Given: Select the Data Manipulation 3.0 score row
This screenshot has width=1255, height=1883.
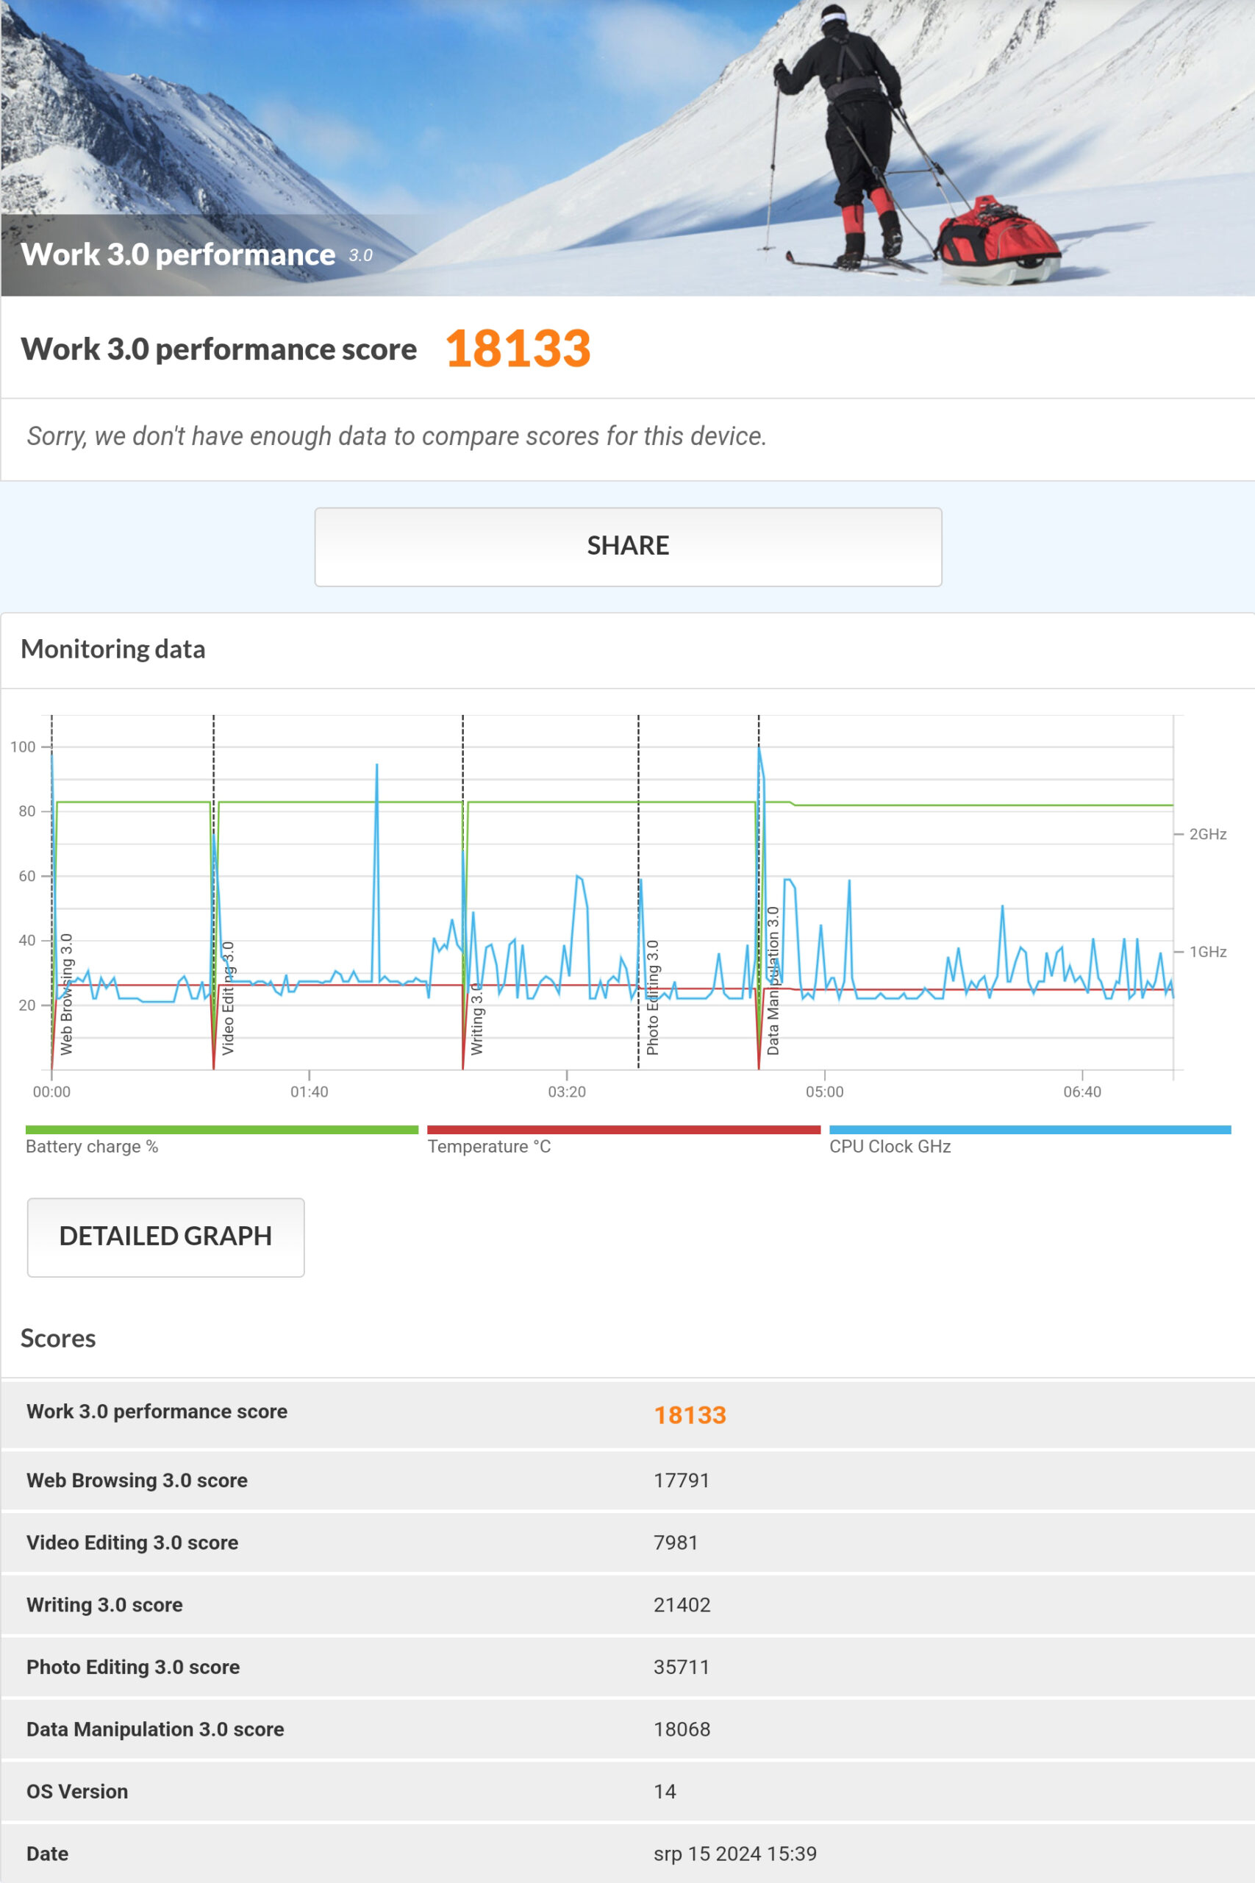Looking at the screenshot, I should tap(628, 1729).
